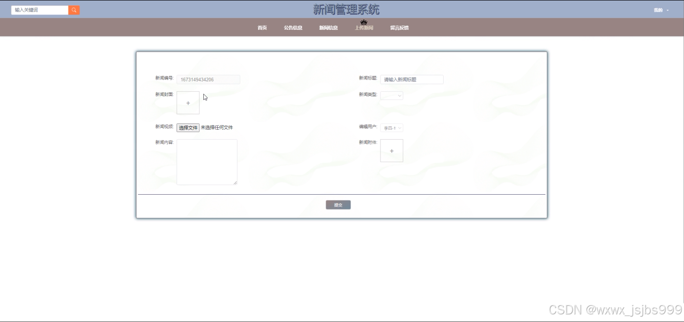Open 新闻信息 in navigation bar
684x322 pixels.
tap(328, 28)
